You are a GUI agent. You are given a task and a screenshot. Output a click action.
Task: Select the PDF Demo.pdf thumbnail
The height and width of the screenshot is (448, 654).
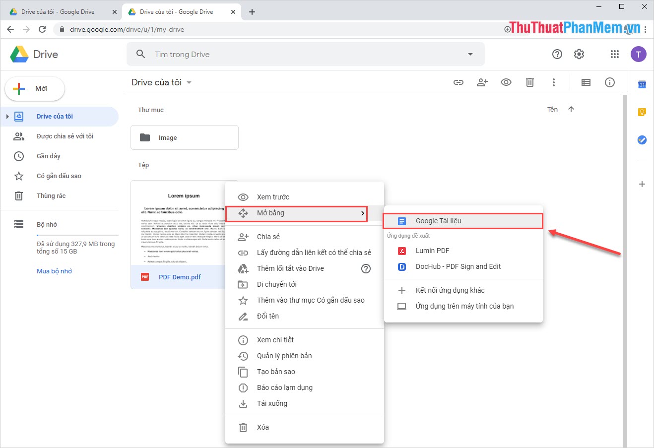click(x=179, y=223)
